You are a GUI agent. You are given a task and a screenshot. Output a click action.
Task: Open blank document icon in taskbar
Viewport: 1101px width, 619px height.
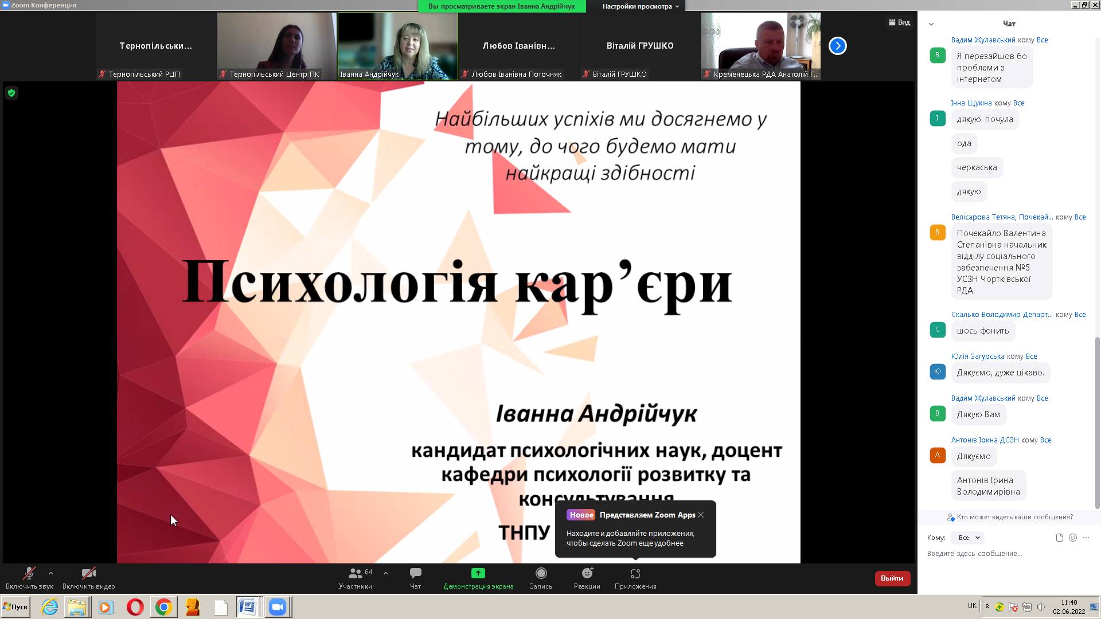point(221,607)
